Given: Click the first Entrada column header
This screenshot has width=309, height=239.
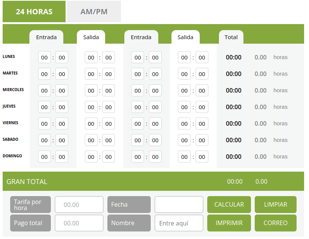Looking at the screenshot, I should point(46,37).
